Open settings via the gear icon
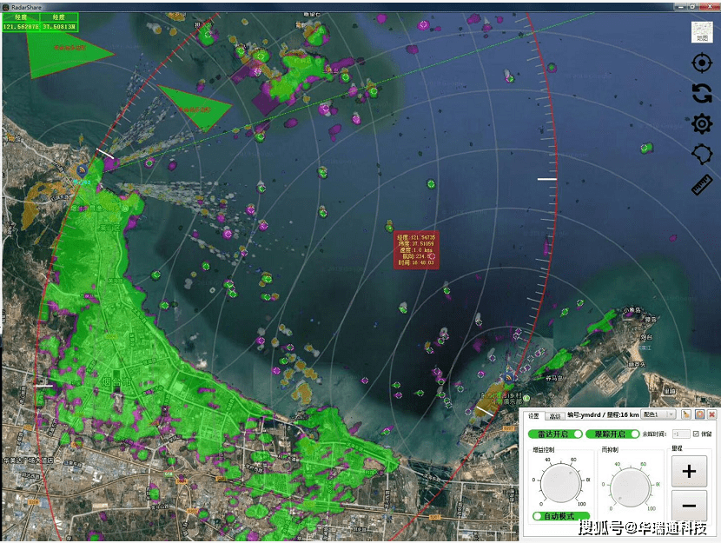 (702, 123)
